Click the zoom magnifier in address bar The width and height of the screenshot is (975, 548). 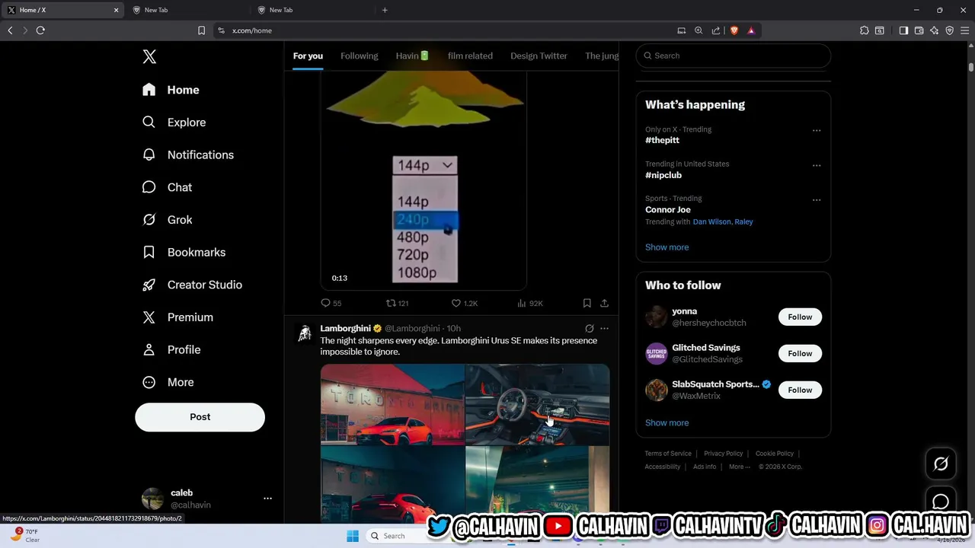pos(698,30)
